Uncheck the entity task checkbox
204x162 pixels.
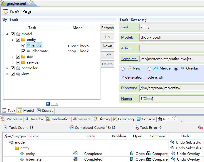(24, 45)
